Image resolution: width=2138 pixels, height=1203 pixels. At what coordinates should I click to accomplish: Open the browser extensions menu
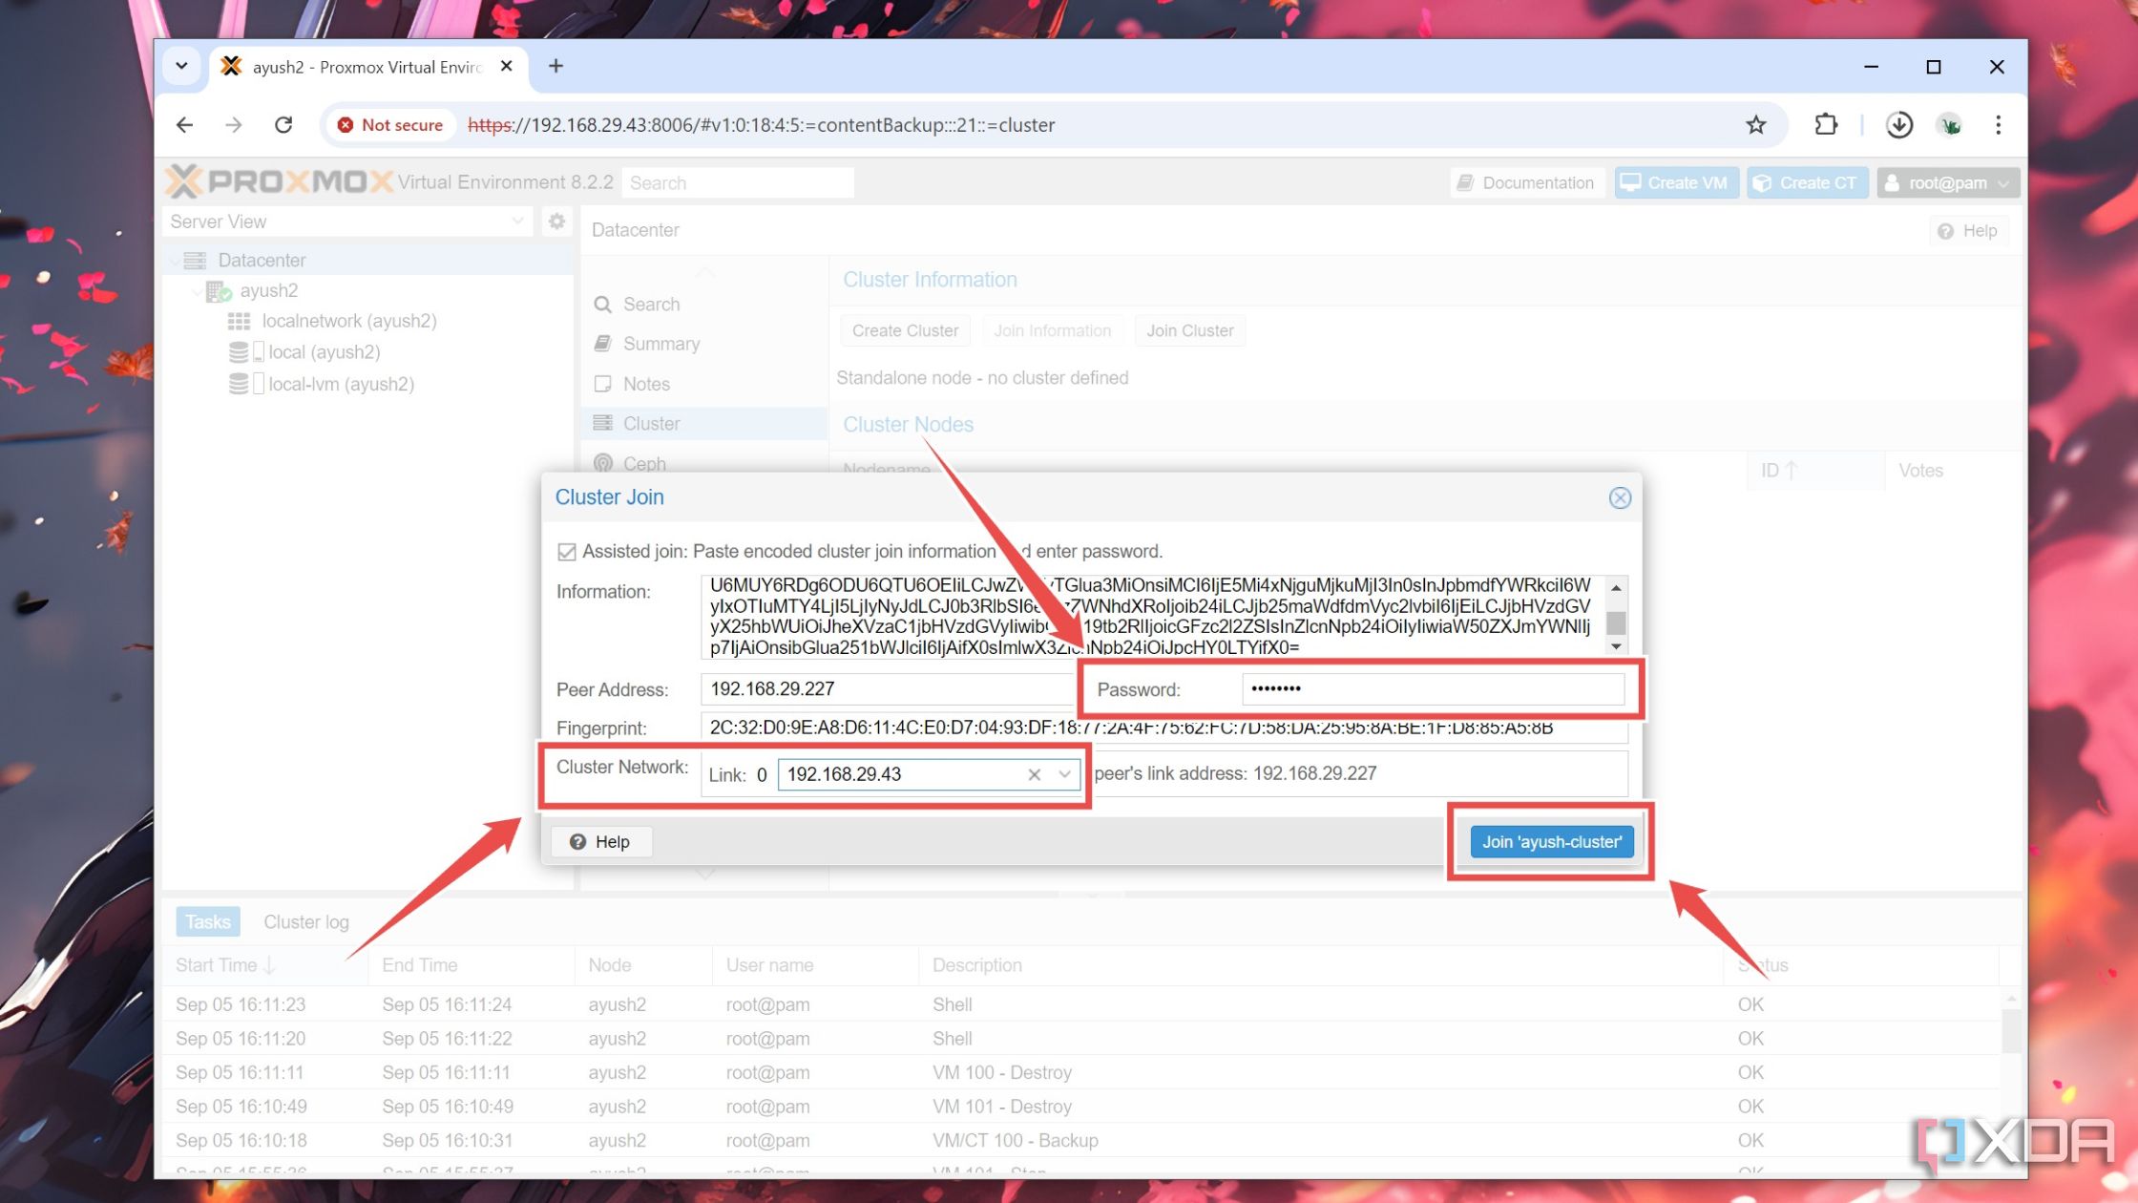point(1825,125)
